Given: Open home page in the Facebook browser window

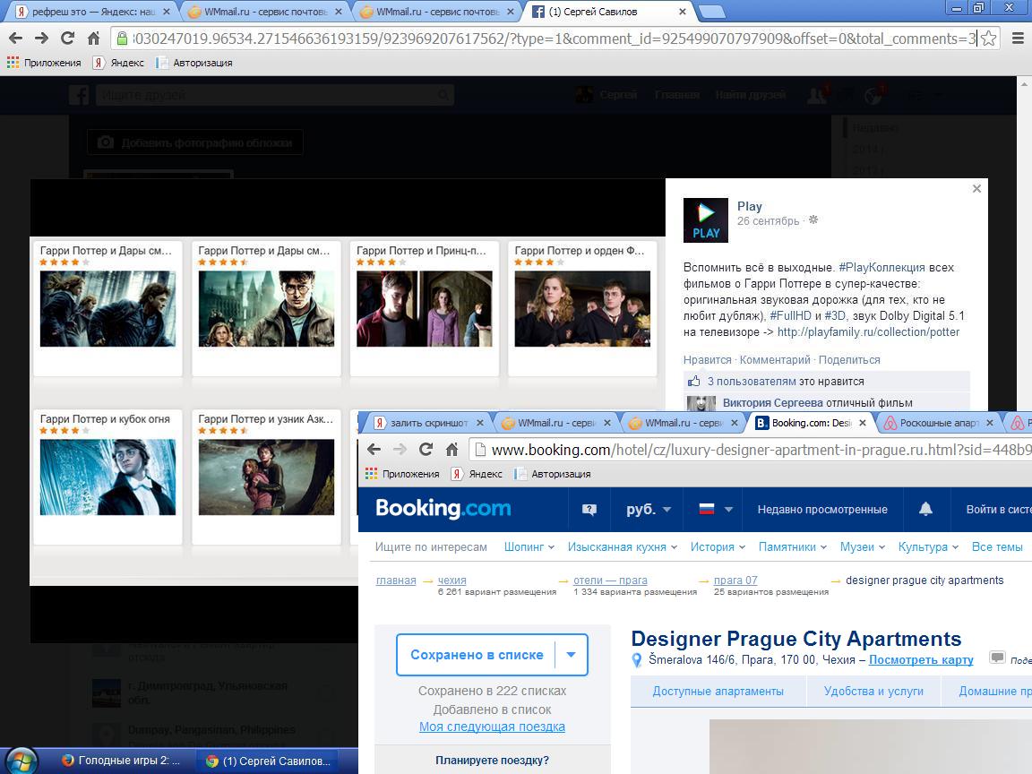Looking at the screenshot, I should pyautogui.click(x=93, y=39).
